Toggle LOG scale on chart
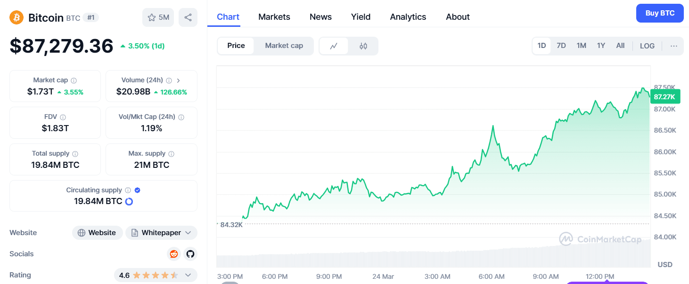Screen dimensions: 689x284 coord(647,46)
